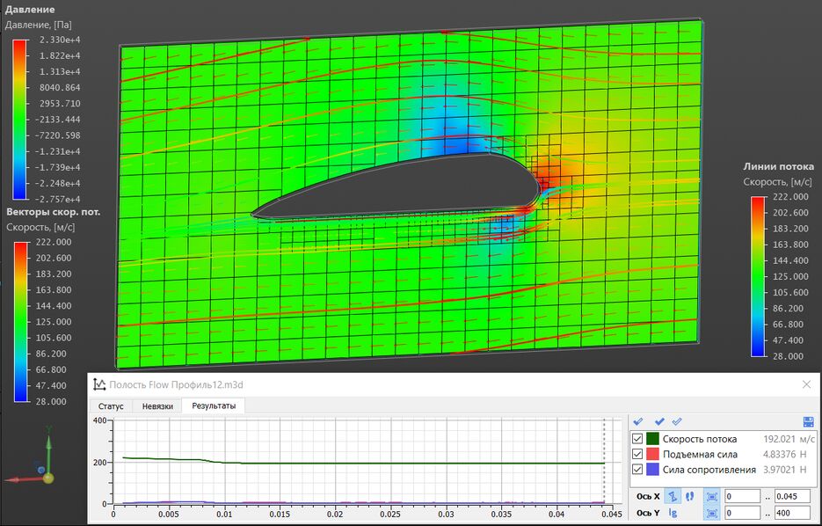
Task: Click the save results floppy disk icon
Action: click(809, 422)
